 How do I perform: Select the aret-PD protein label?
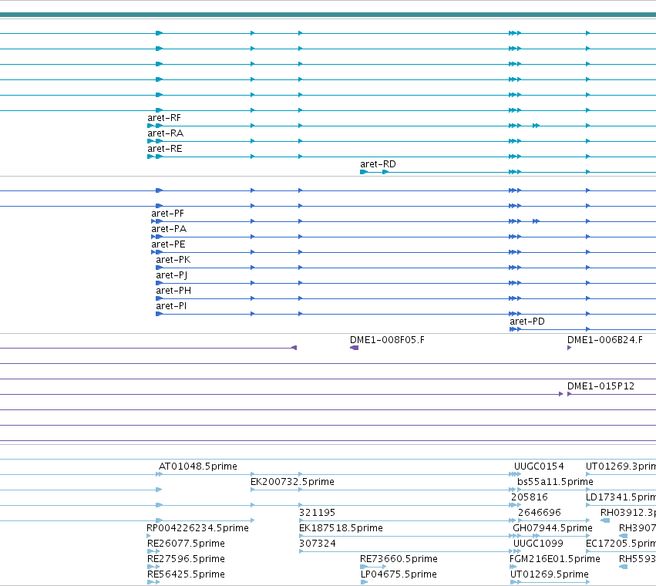[527, 322]
